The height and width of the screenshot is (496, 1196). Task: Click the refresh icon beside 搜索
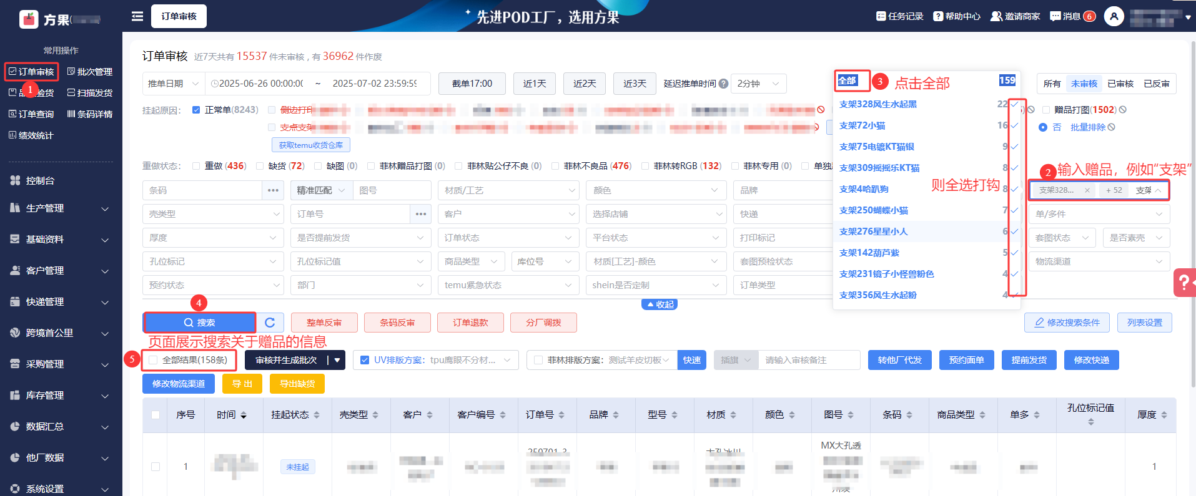click(x=270, y=323)
